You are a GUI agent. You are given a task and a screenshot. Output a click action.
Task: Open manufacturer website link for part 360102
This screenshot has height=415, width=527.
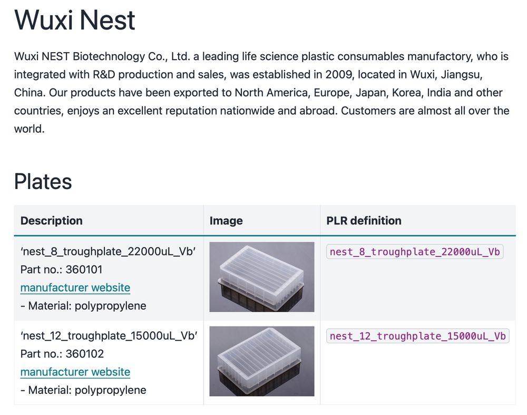(x=75, y=372)
